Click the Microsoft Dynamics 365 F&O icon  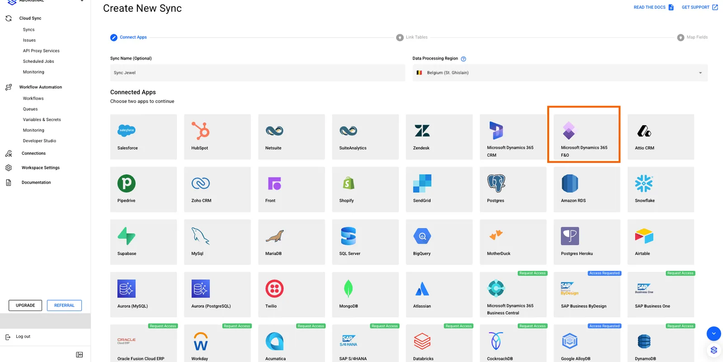click(569, 130)
